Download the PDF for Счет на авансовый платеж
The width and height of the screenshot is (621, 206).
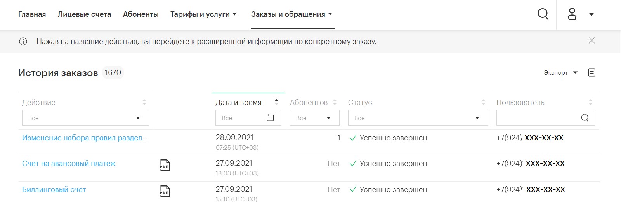click(x=165, y=165)
